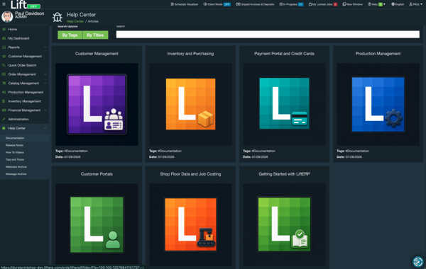Click the Customer Management card title
Viewport: 426px width, 269px height.
97,54
